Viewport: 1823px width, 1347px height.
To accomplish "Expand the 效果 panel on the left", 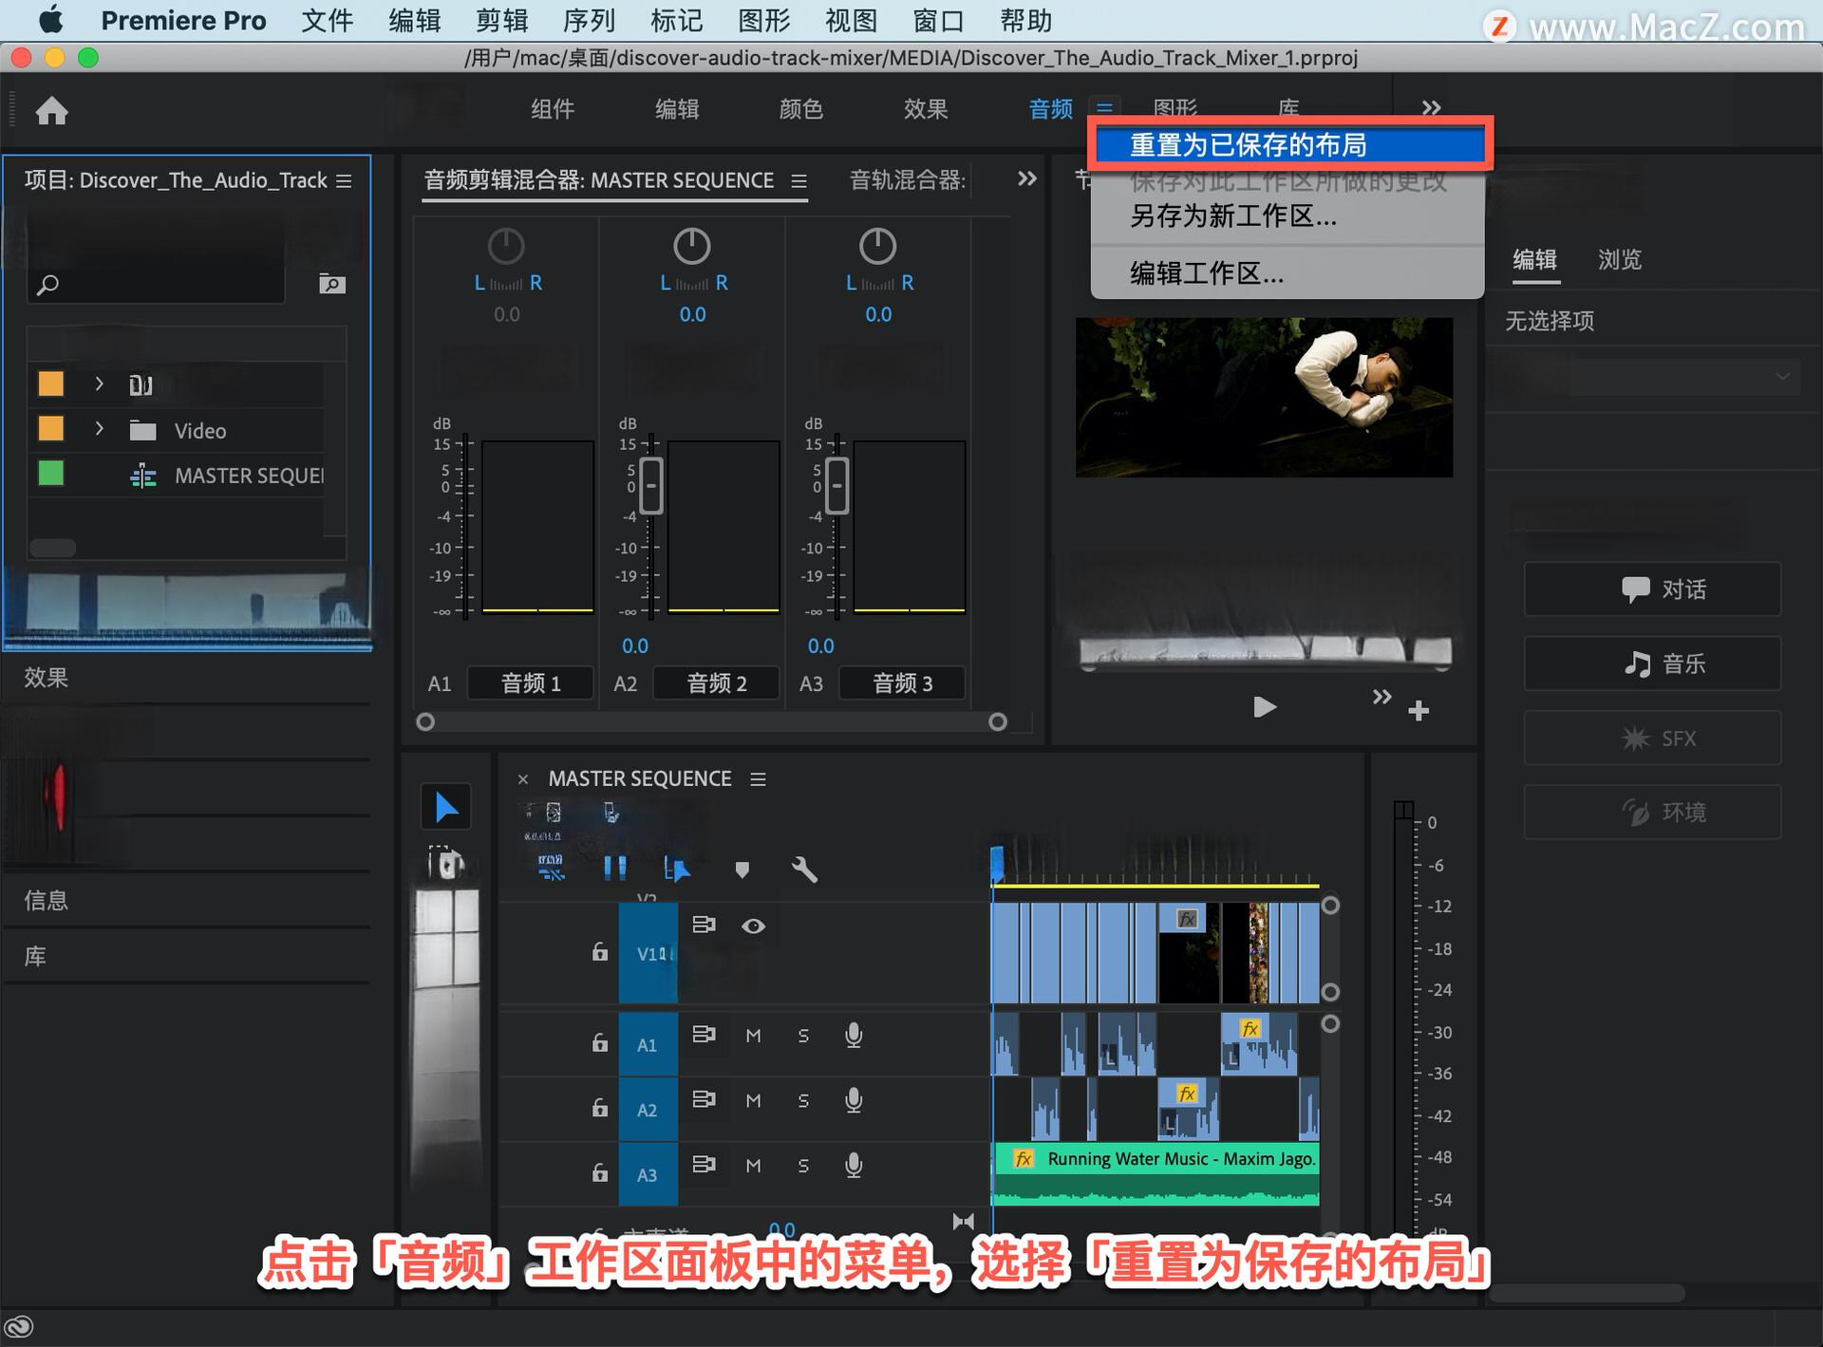I will point(46,678).
